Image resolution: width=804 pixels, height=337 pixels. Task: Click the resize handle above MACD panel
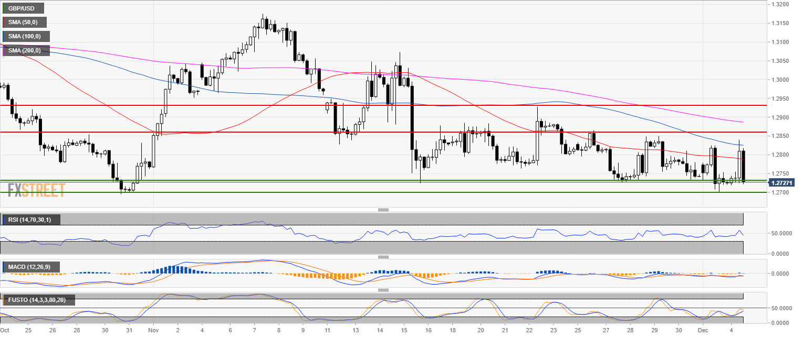click(383, 257)
